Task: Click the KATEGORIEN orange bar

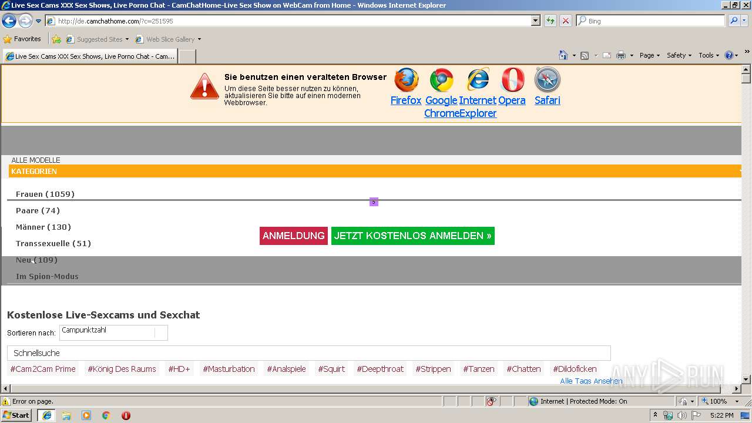Action: click(x=375, y=171)
